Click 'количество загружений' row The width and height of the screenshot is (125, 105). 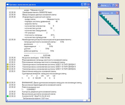39,31
